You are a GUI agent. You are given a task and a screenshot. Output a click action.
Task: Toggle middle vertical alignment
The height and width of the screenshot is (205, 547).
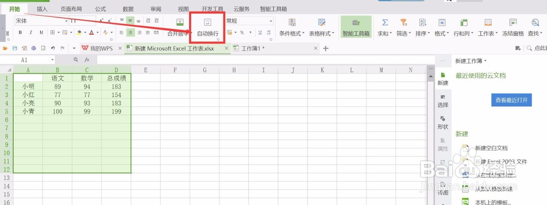click(x=130, y=21)
